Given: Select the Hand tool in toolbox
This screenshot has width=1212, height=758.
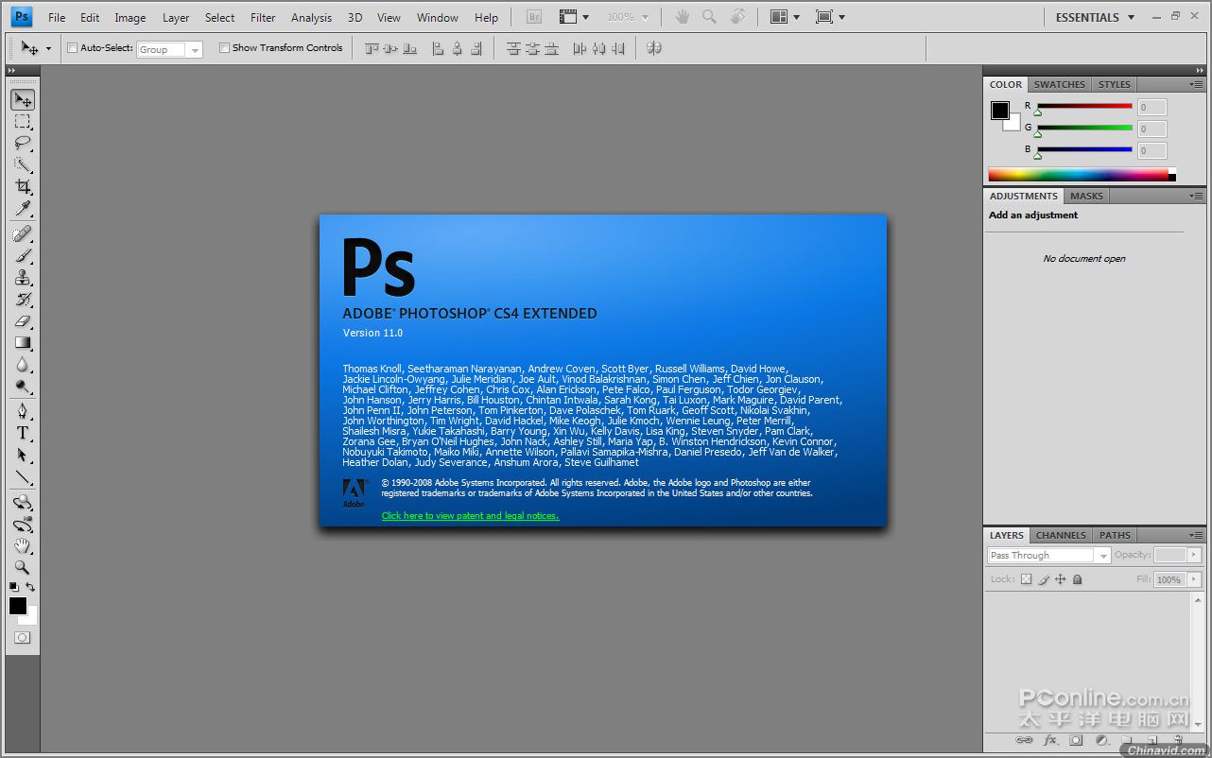Looking at the screenshot, I should pos(23,545).
